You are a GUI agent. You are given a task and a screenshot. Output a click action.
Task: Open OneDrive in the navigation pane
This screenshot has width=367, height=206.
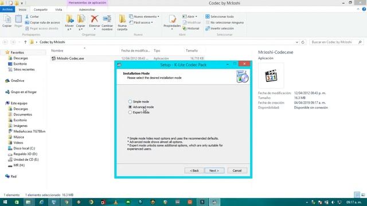tap(17, 81)
